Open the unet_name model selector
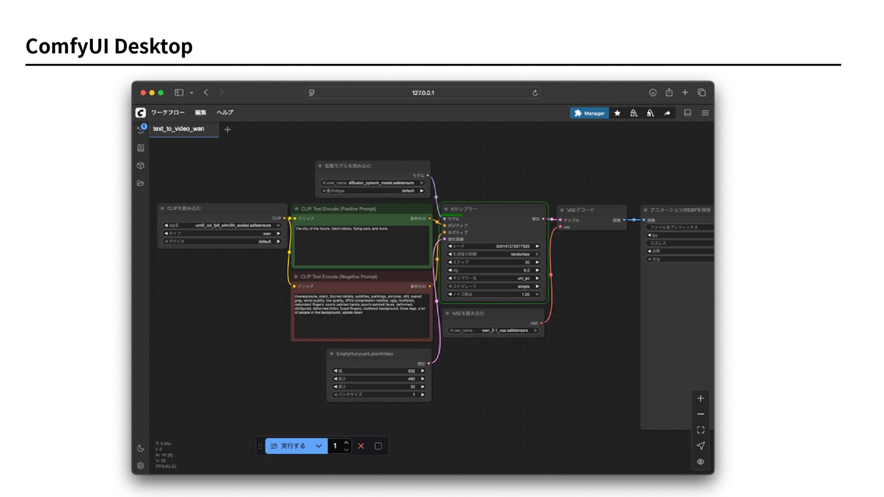The image size is (884, 497). (x=372, y=183)
